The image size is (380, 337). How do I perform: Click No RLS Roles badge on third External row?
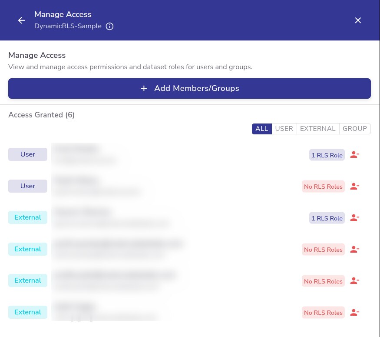click(x=323, y=281)
